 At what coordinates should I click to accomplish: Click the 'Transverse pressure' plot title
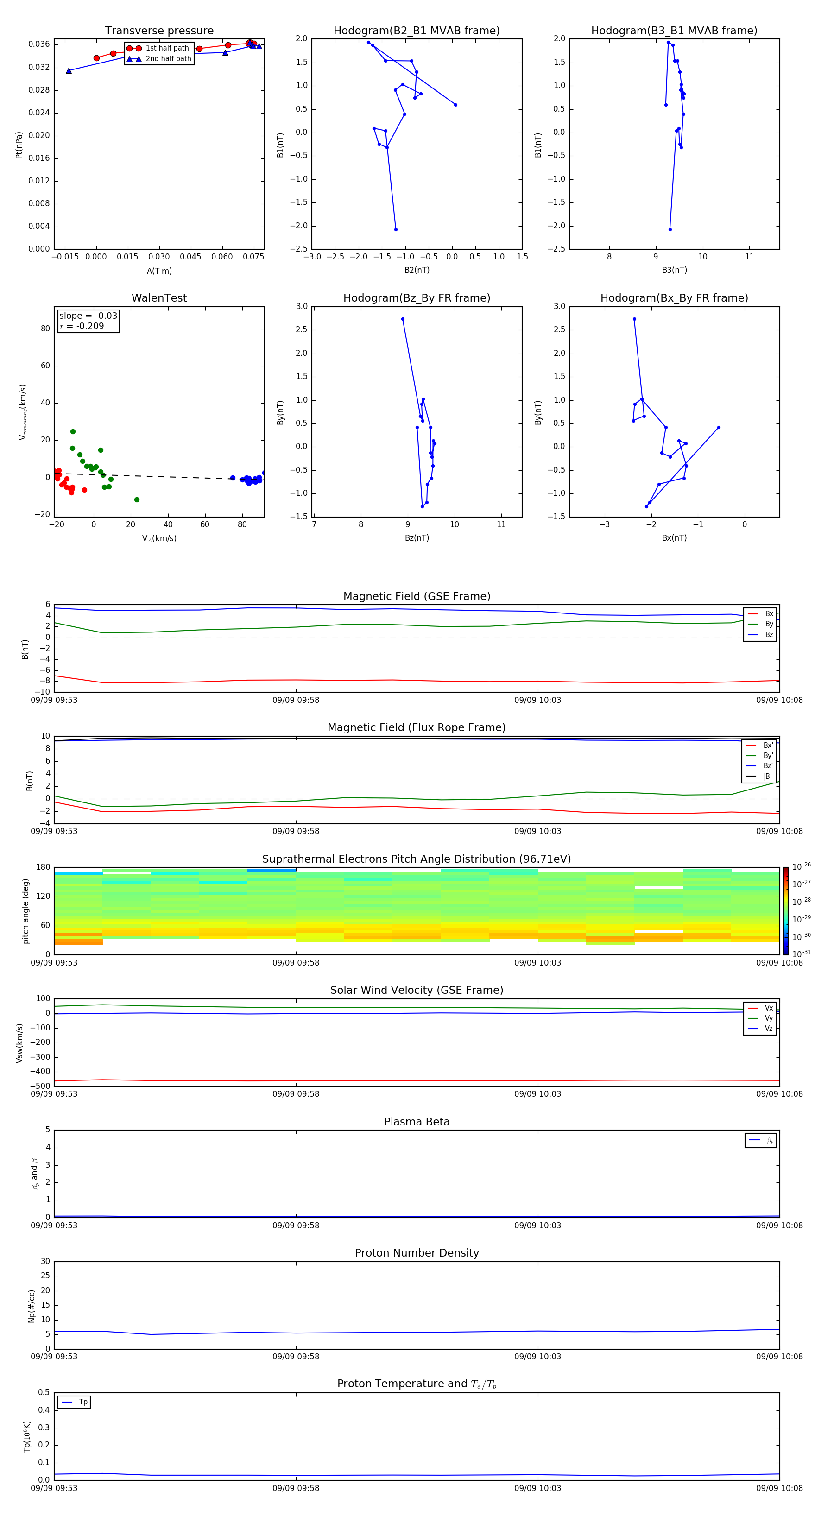[x=159, y=31]
